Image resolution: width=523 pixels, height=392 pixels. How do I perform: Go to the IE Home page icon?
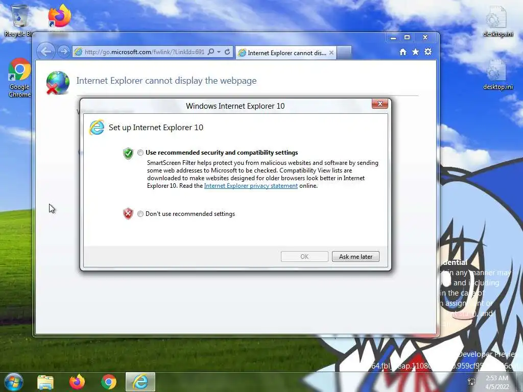click(x=403, y=52)
